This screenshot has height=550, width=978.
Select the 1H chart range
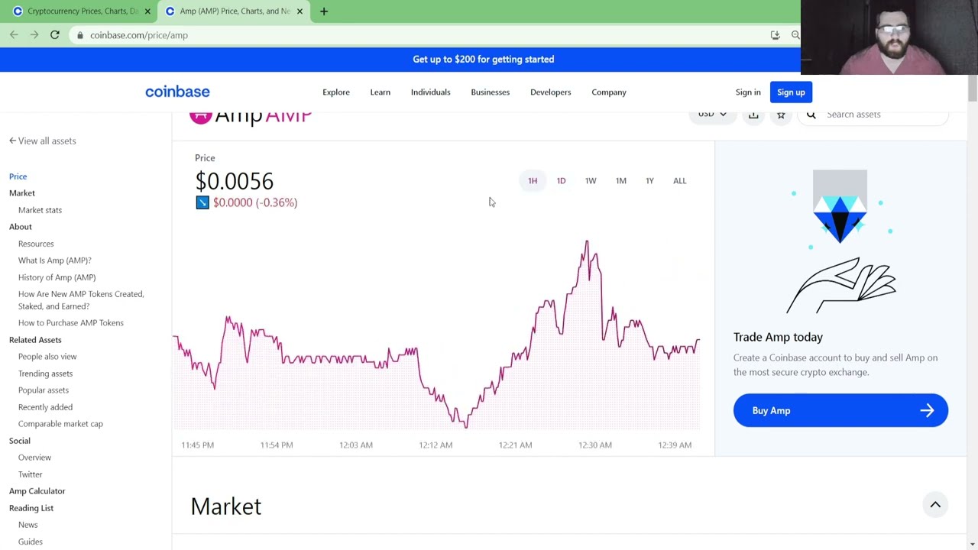click(x=533, y=181)
